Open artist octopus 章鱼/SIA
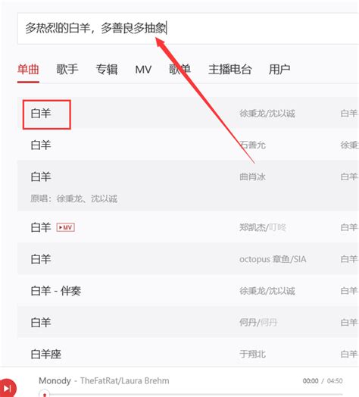The image size is (359, 397). pyautogui.click(x=273, y=259)
